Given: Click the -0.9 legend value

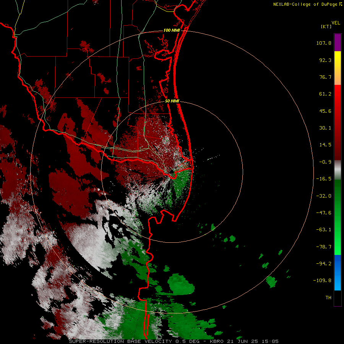Looking at the screenshot, I should (x=325, y=162).
